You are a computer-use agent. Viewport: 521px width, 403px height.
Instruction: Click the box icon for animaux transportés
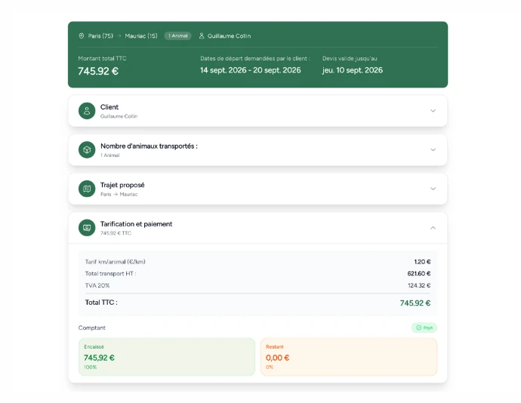click(x=87, y=150)
